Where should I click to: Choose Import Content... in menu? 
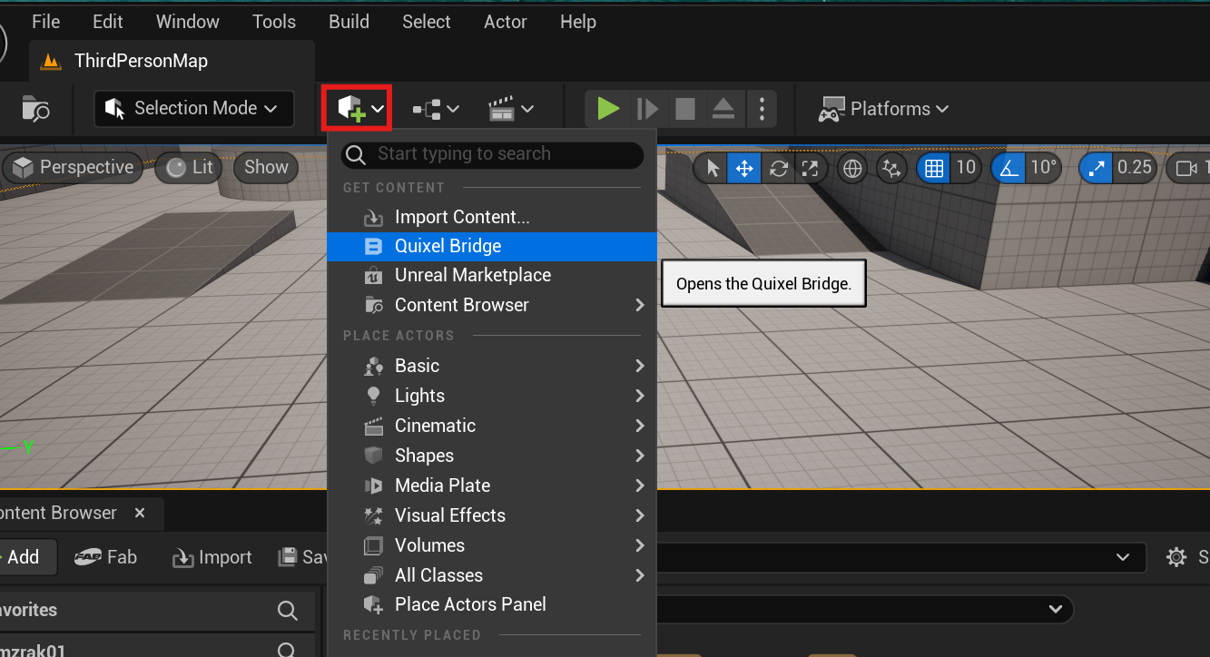tap(491, 217)
